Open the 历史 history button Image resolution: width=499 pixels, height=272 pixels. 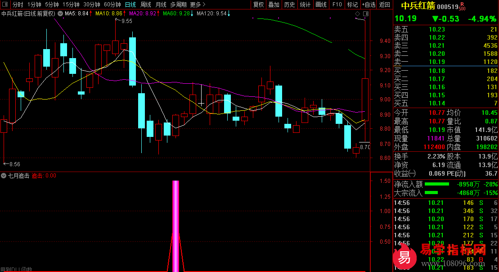click(x=289, y=5)
